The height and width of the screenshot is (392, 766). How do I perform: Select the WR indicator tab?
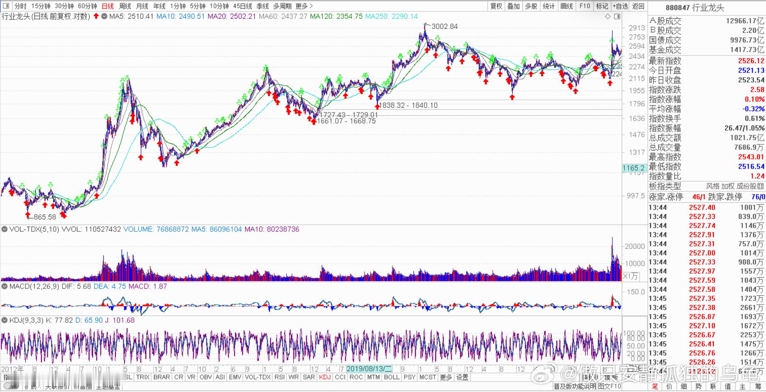point(293,377)
